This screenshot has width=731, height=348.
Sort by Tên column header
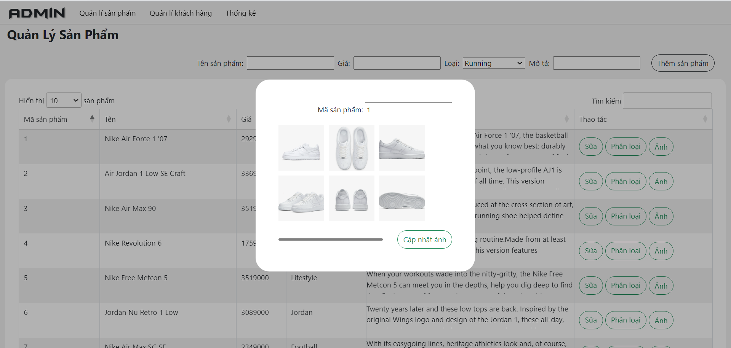(168, 119)
